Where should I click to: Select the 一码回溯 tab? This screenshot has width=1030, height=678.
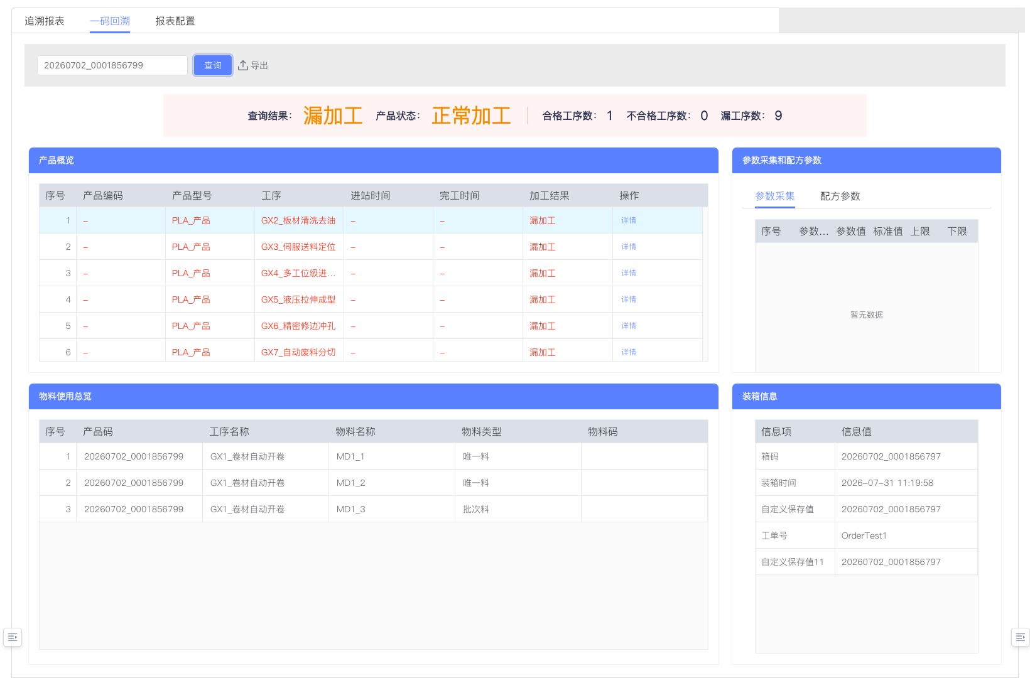(110, 21)
